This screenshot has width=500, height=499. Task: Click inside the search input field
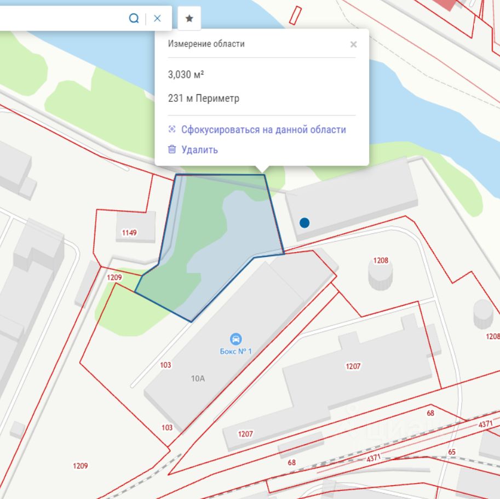[64, 19]
